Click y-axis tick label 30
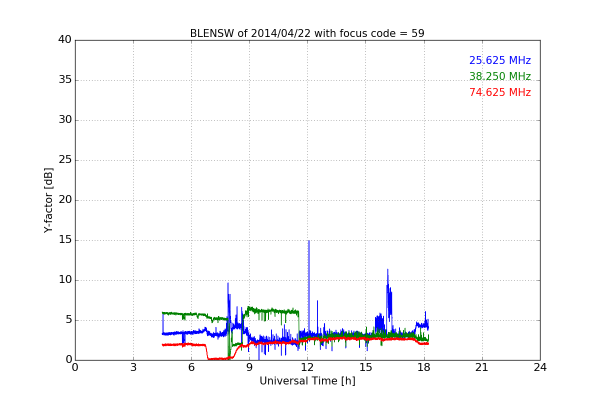 (65, 120)
